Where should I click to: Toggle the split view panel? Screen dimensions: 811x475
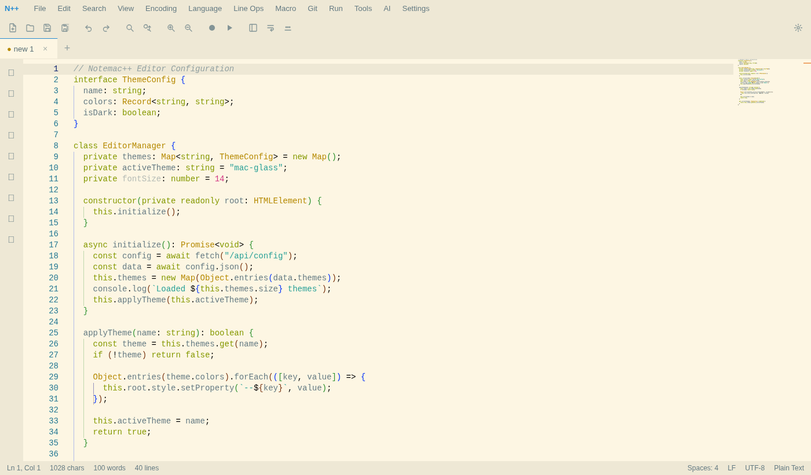(253, 28)
